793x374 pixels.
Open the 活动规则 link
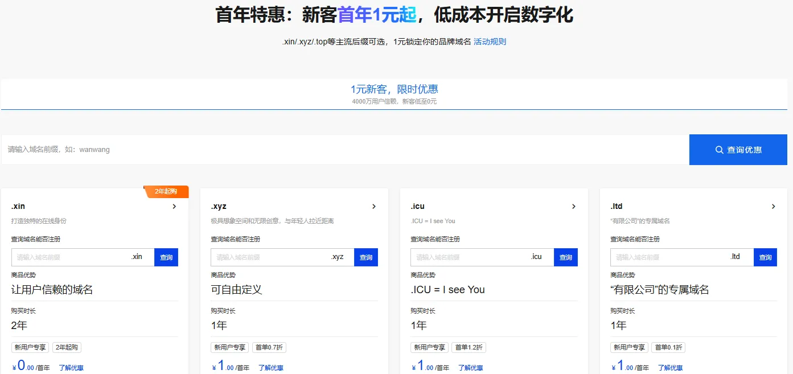(490, 42)
